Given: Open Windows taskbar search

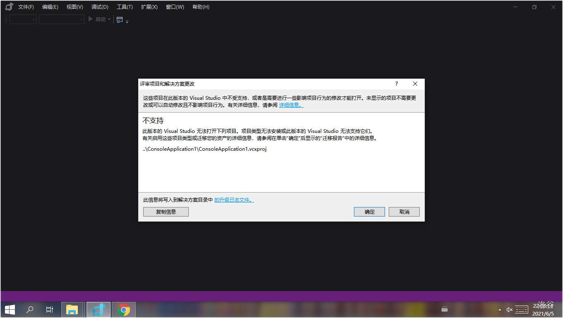Looking at the screenshot, I should [x=30, y=309].
